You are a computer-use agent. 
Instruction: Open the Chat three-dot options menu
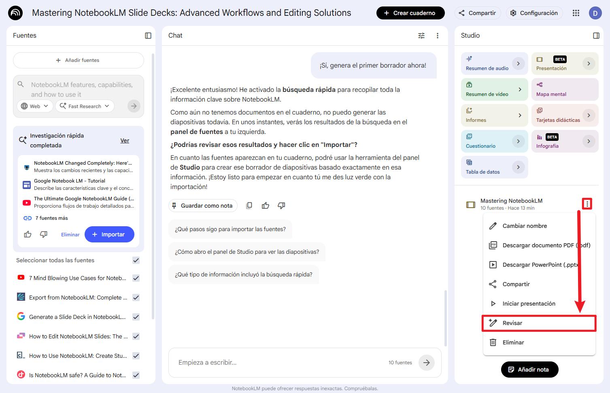coord(438,36)
